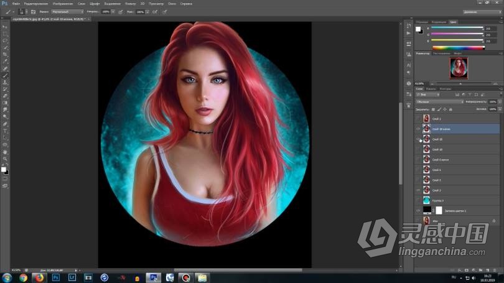Select the Lasso tool
Viewport: 504px width, 283px height.
click(5, 41)
